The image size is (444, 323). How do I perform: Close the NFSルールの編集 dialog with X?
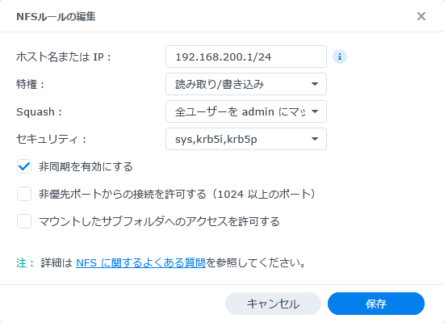coord(421,16)
